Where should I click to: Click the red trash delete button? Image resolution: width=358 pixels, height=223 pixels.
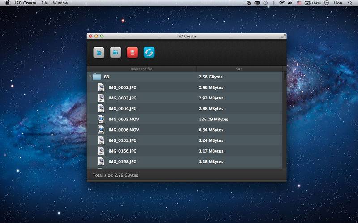[x=132, y=53]
